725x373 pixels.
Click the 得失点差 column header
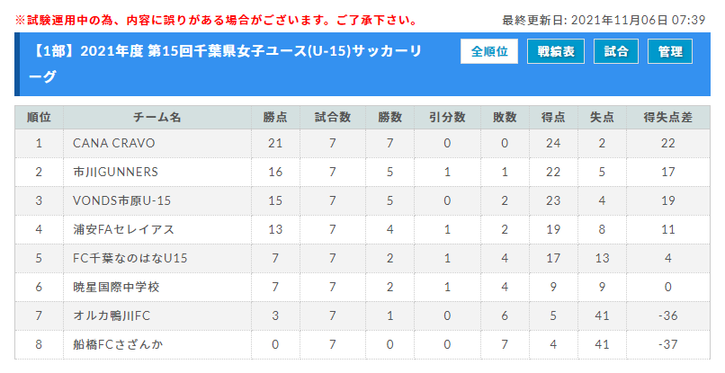click(668, 118)
